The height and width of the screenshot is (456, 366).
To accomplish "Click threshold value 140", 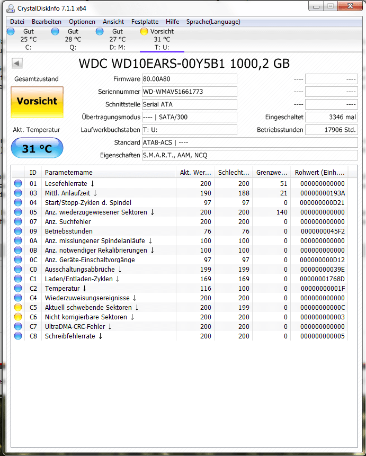I will click(282, 212).
